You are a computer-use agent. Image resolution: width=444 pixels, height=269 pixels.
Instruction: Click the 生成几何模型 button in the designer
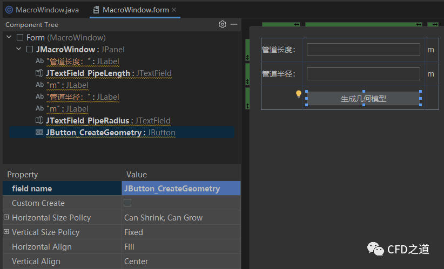point(363,99)
